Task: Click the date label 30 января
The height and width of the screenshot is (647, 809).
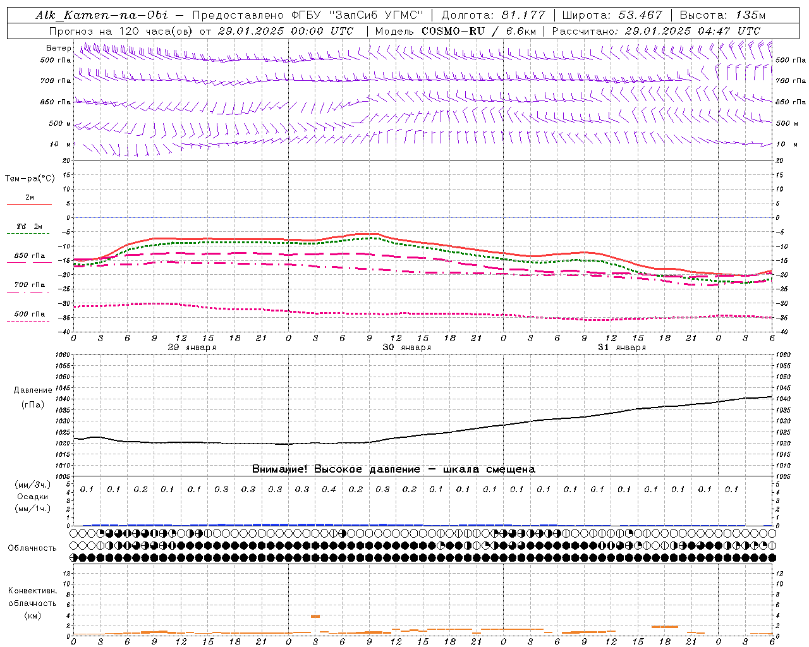Action: tap(407, 348)
